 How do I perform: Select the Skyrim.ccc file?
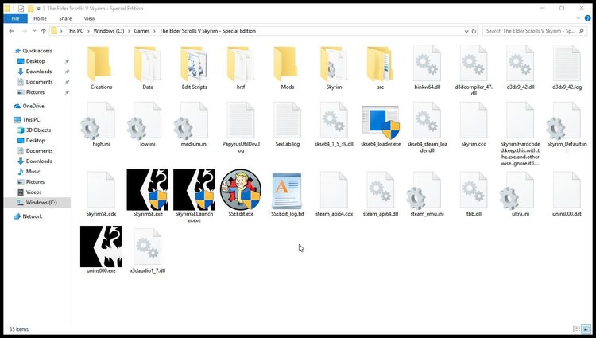coord(474,124)
